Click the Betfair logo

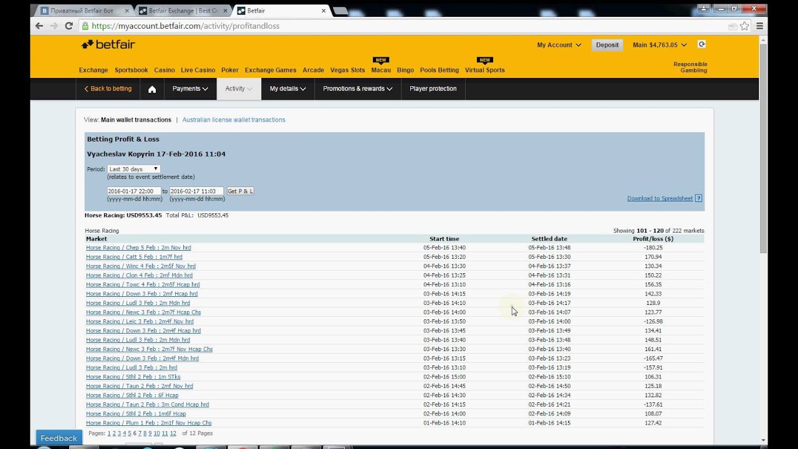tap(108, 44)
